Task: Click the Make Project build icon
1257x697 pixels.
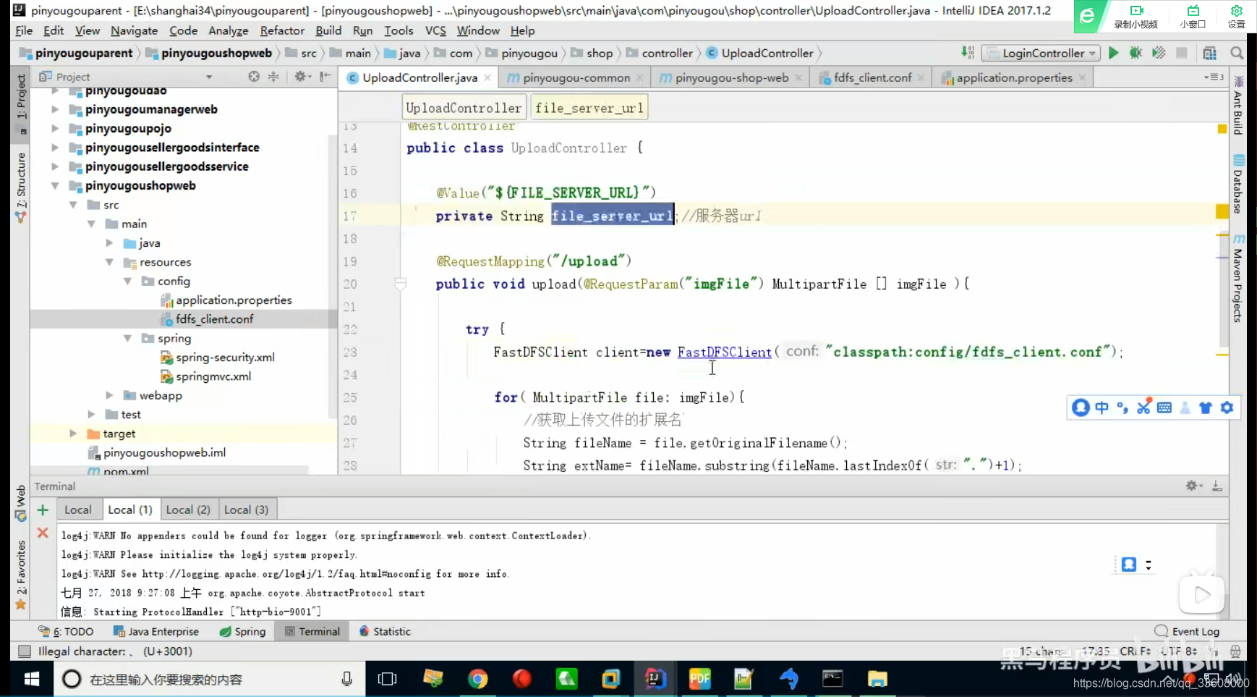Action: pyautogui.click(x=968, y=52)
